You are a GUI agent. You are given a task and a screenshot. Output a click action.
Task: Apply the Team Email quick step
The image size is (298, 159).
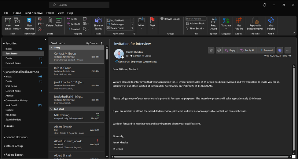[x=119, y=28]
